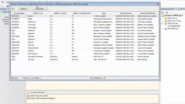
Task: Click the Detach button
Action: tap(24, 9)
